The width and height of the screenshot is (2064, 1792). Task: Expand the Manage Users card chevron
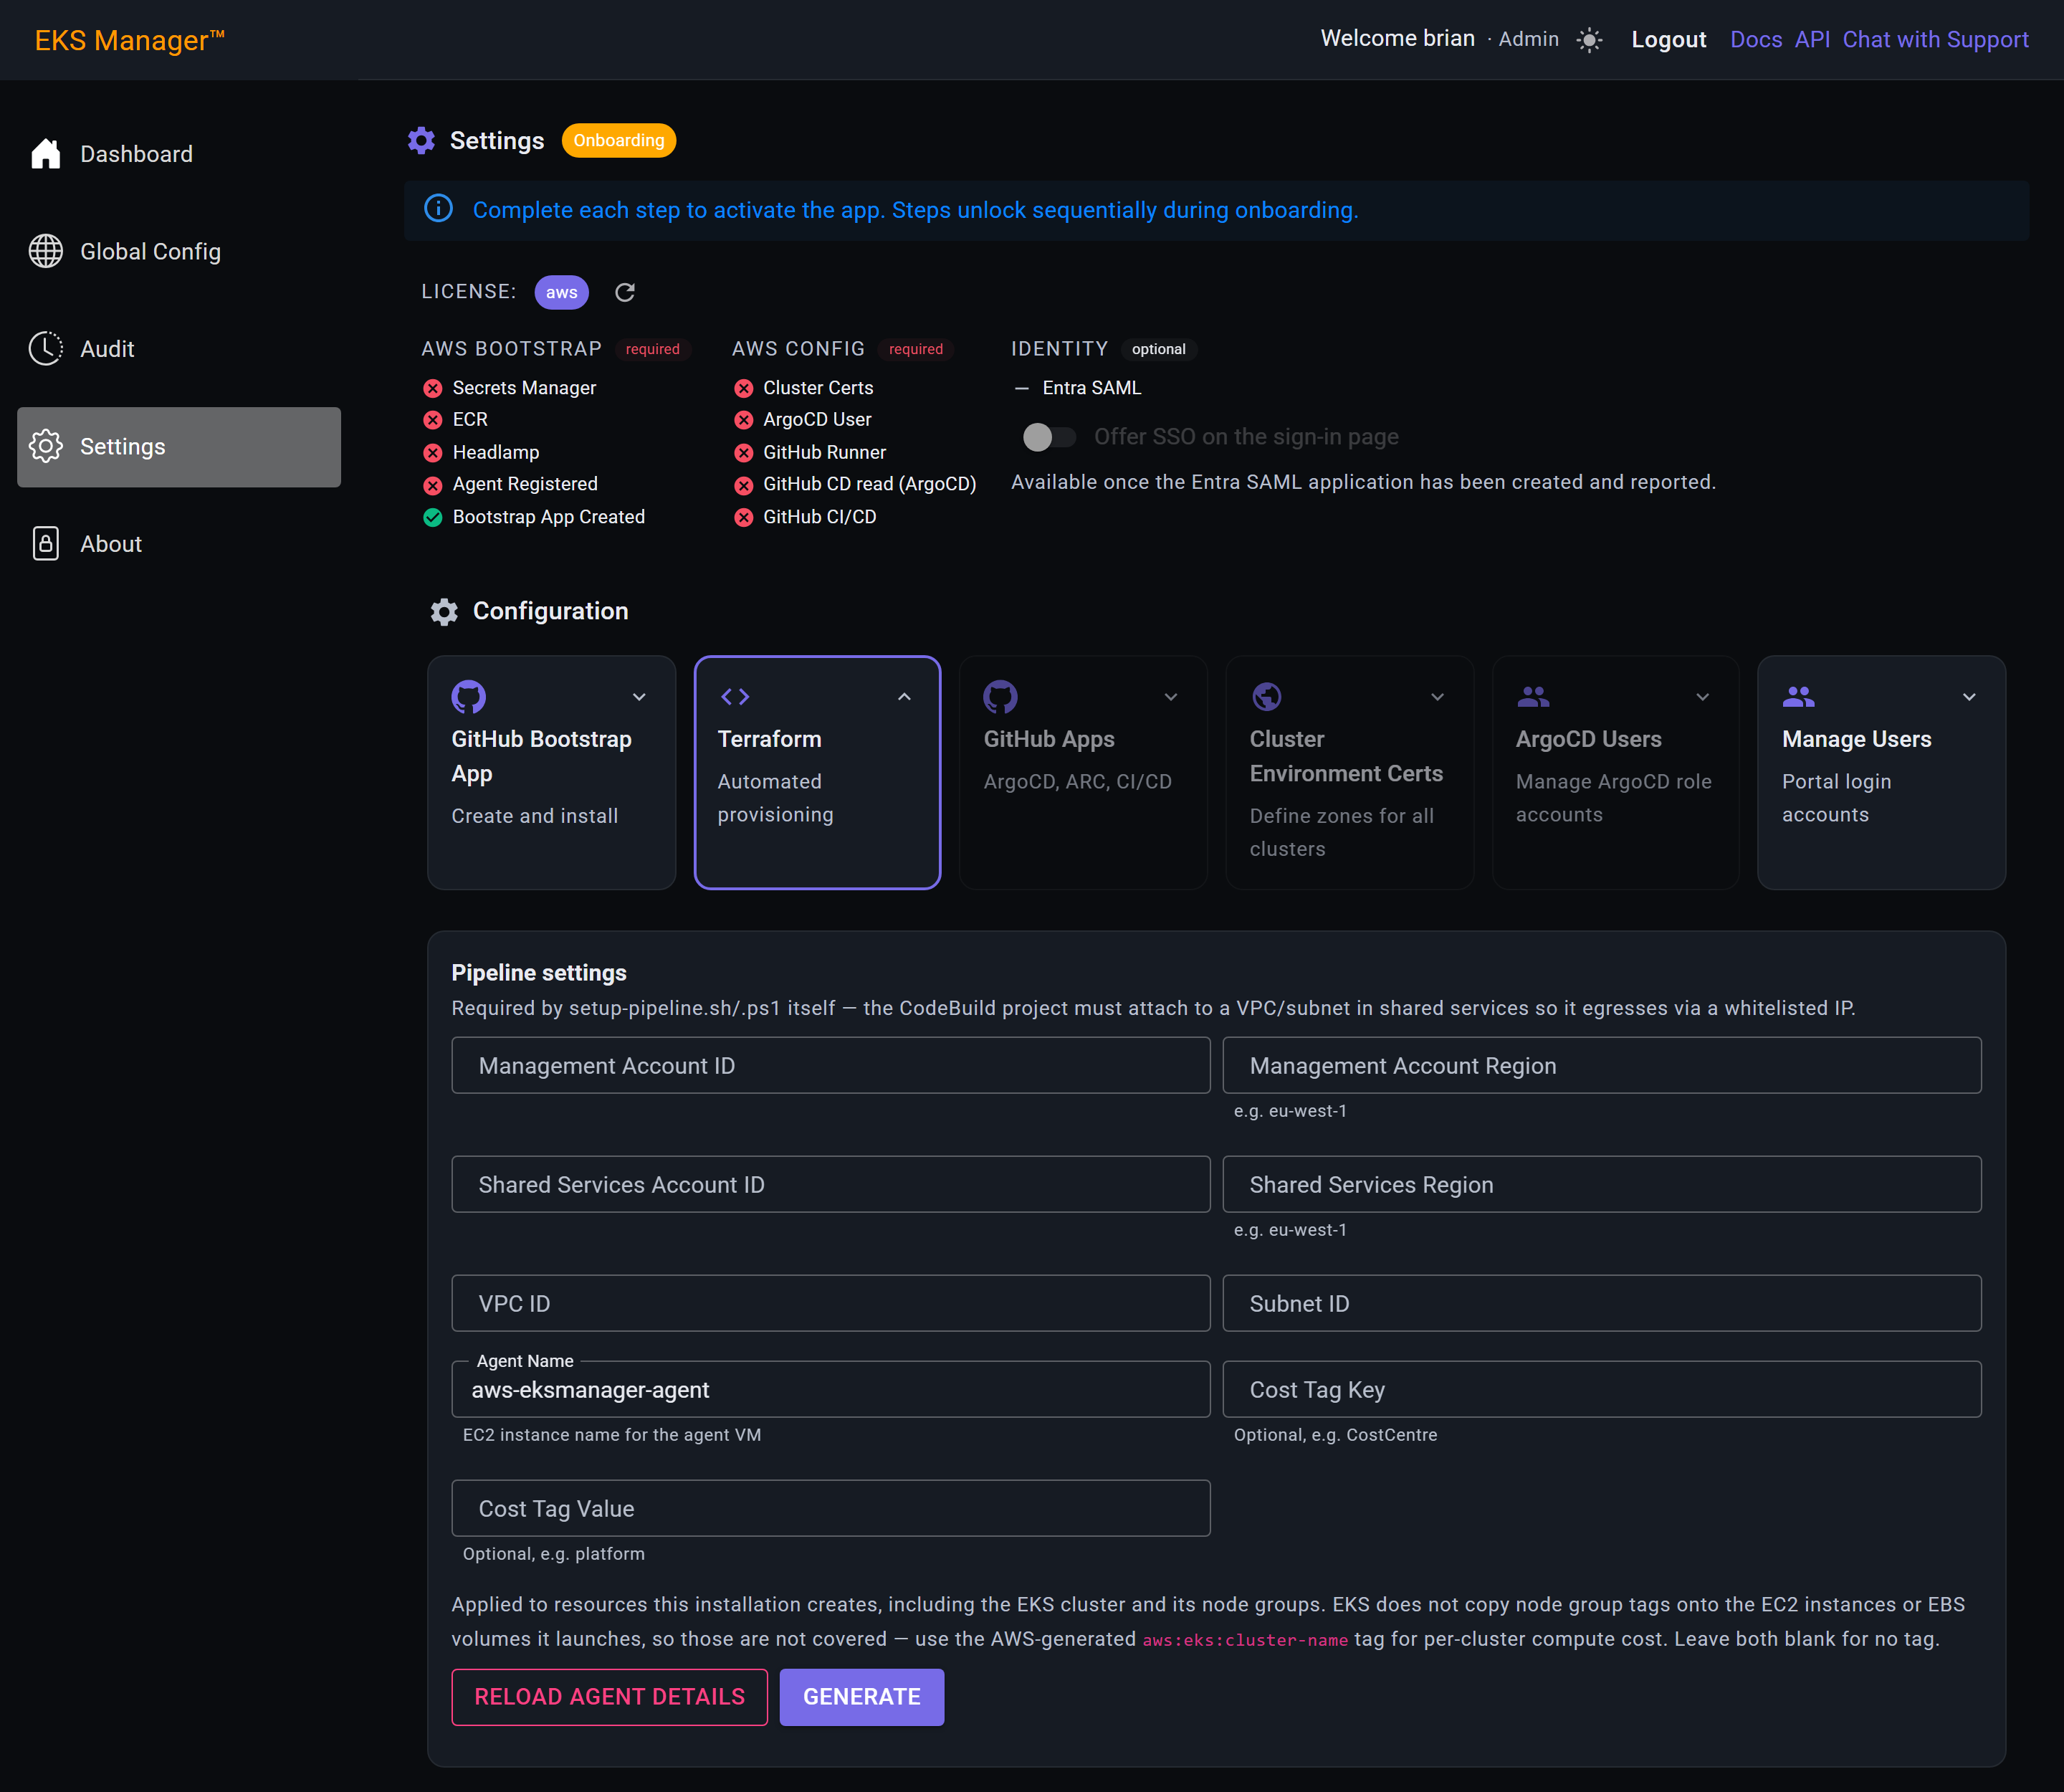tap(1969, 697)
